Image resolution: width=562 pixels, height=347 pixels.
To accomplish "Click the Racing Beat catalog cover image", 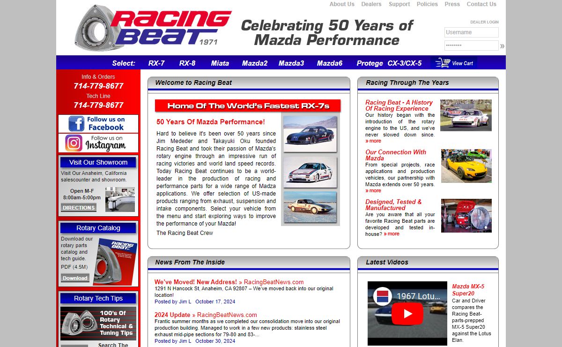I will tap(116, 262).
